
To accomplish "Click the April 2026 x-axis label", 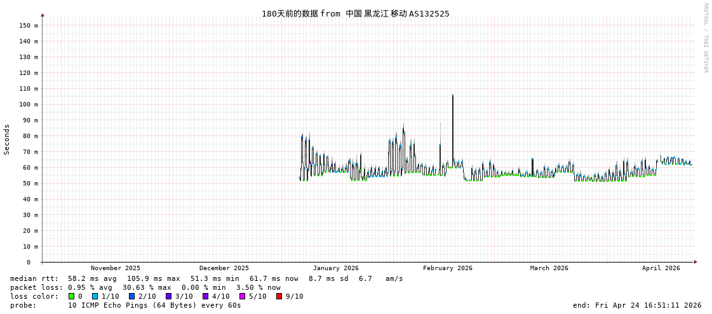I will pos(661,268).
